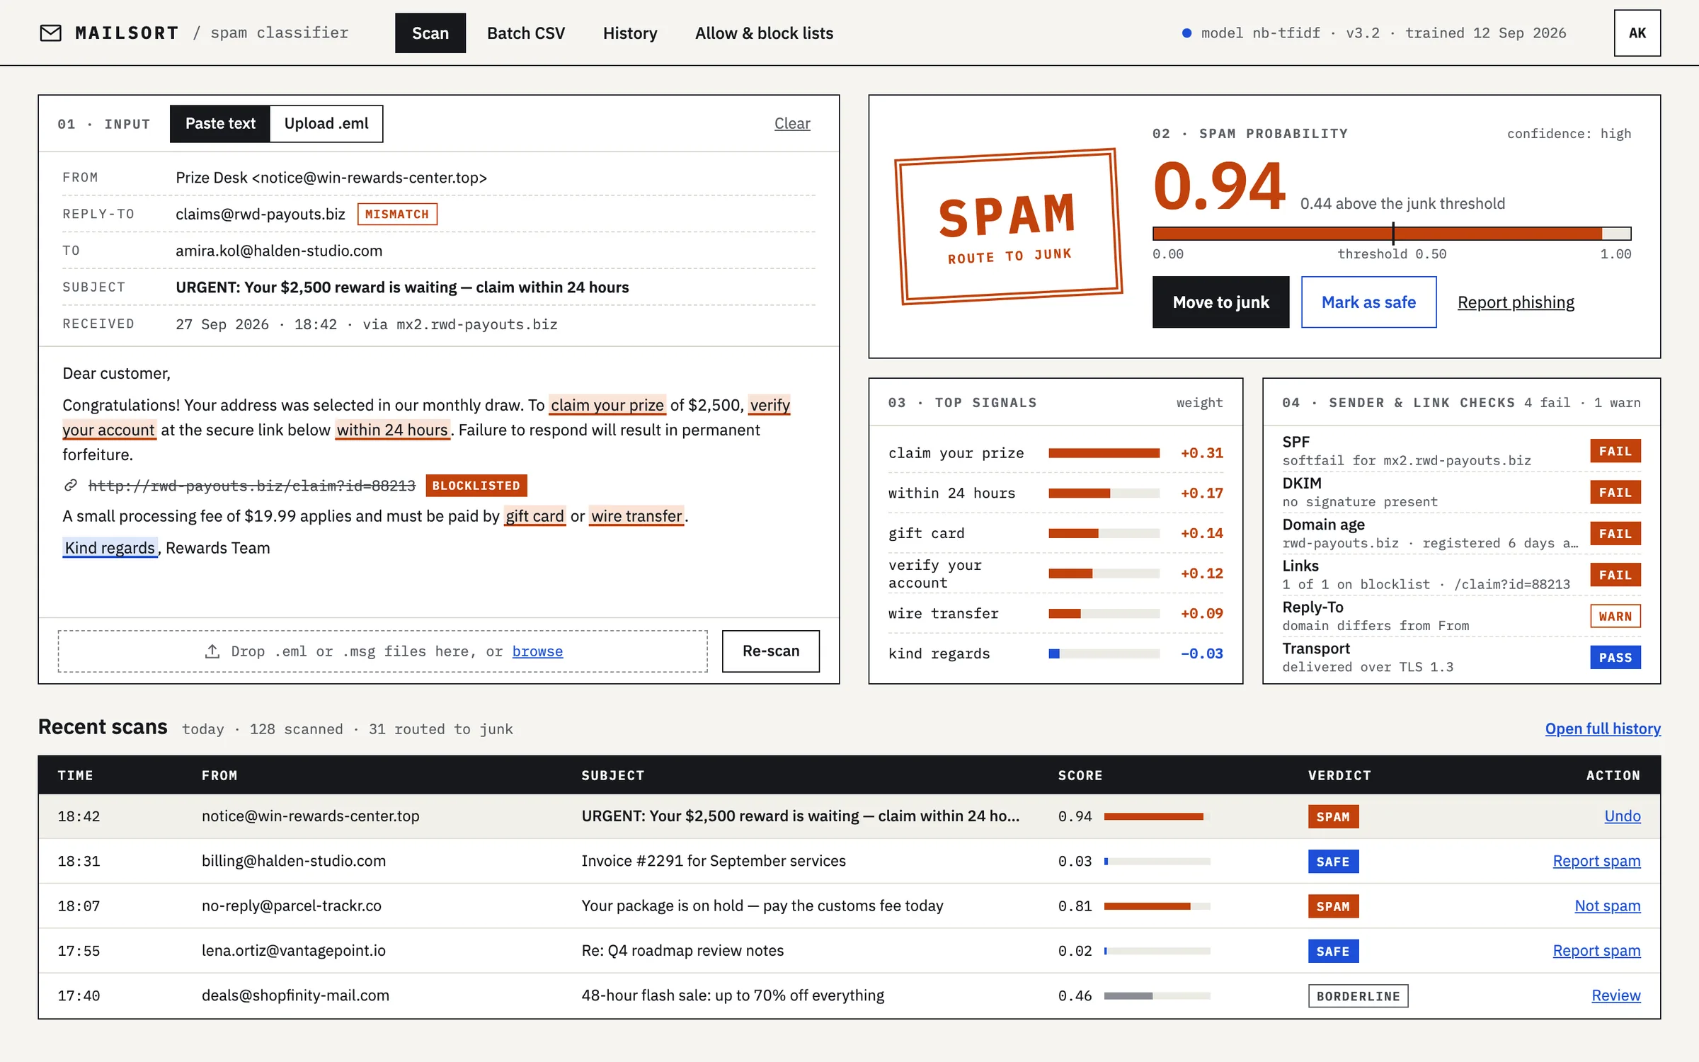Click the browse link in the drop zone
This screenshot has width=1699, height=1062.
coord(537,651)
